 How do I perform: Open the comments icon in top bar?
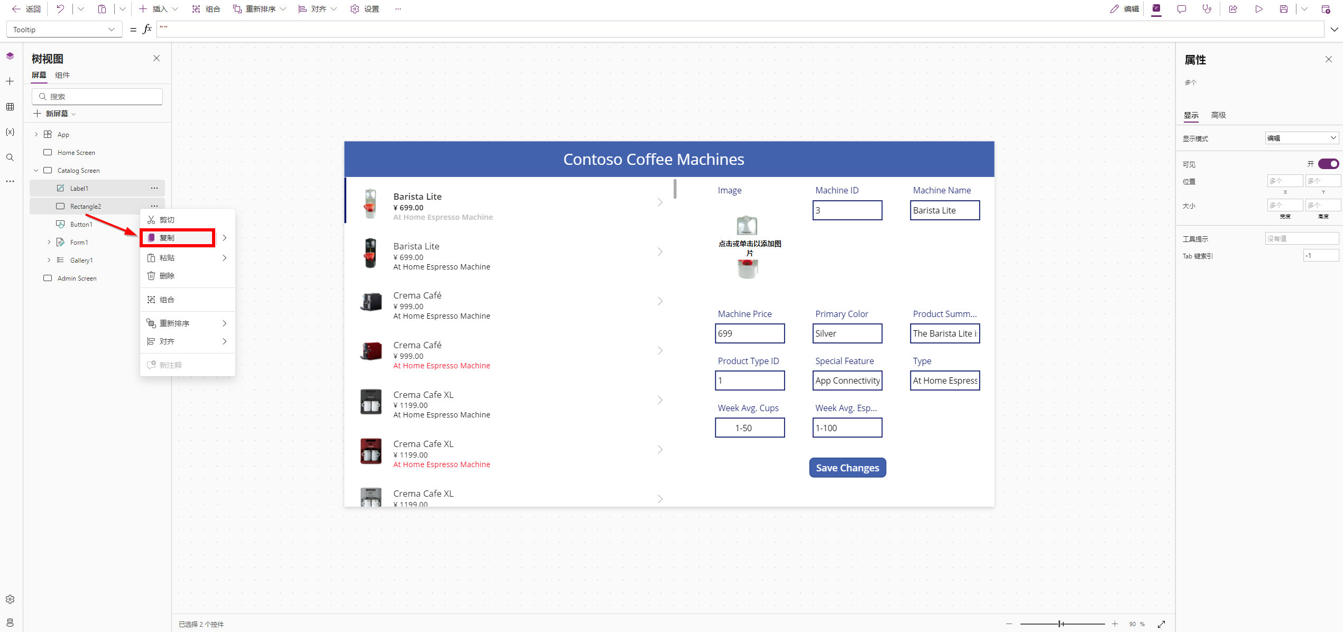tap(1182, 9)
